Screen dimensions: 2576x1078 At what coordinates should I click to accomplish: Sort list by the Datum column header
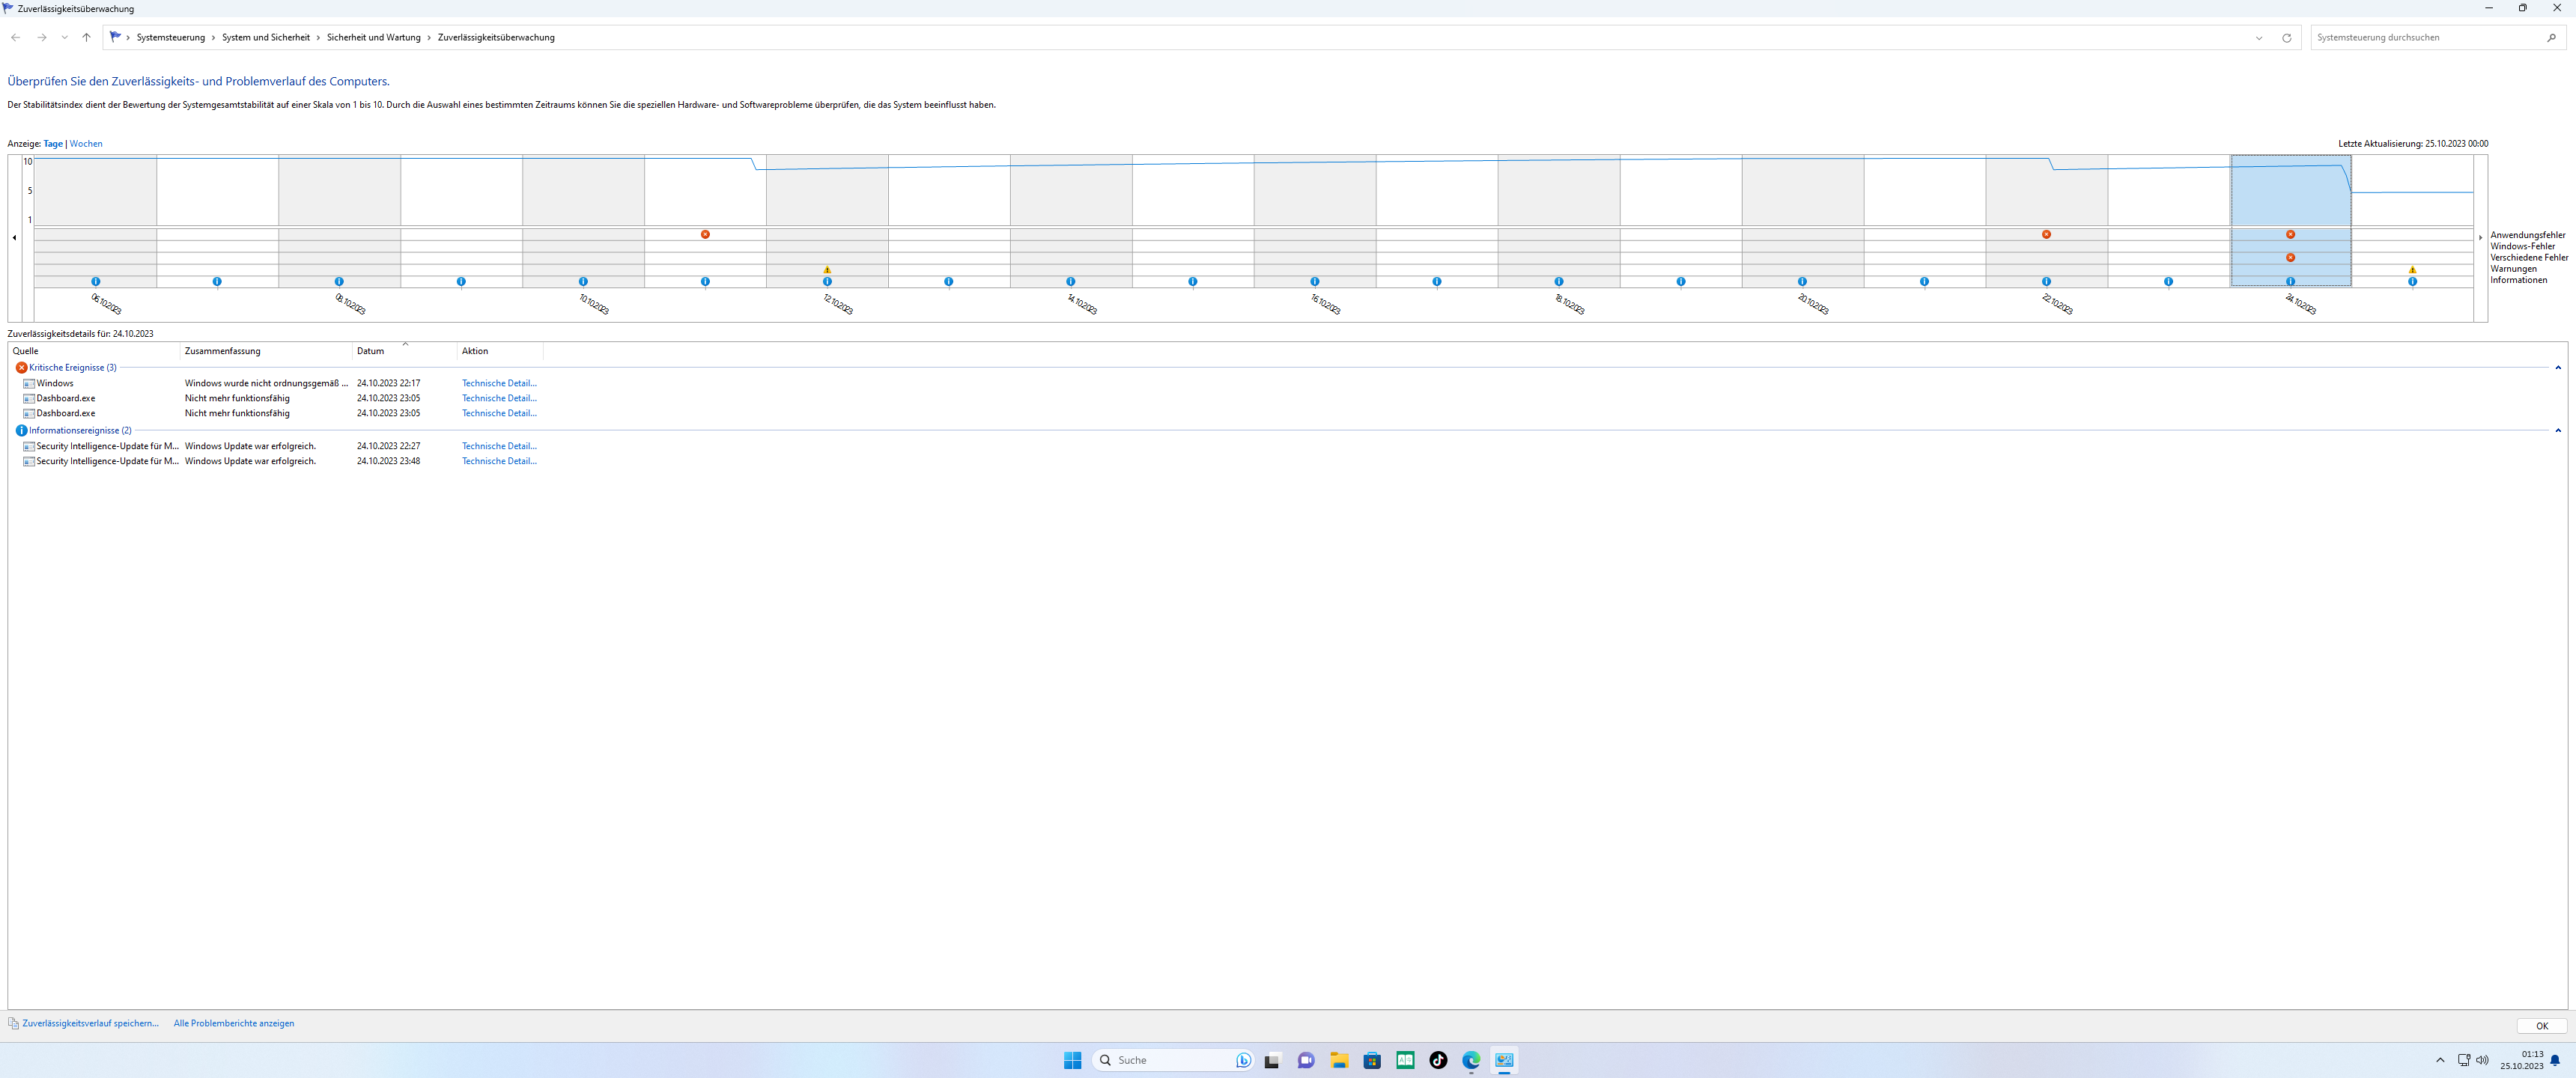(371, 351)
